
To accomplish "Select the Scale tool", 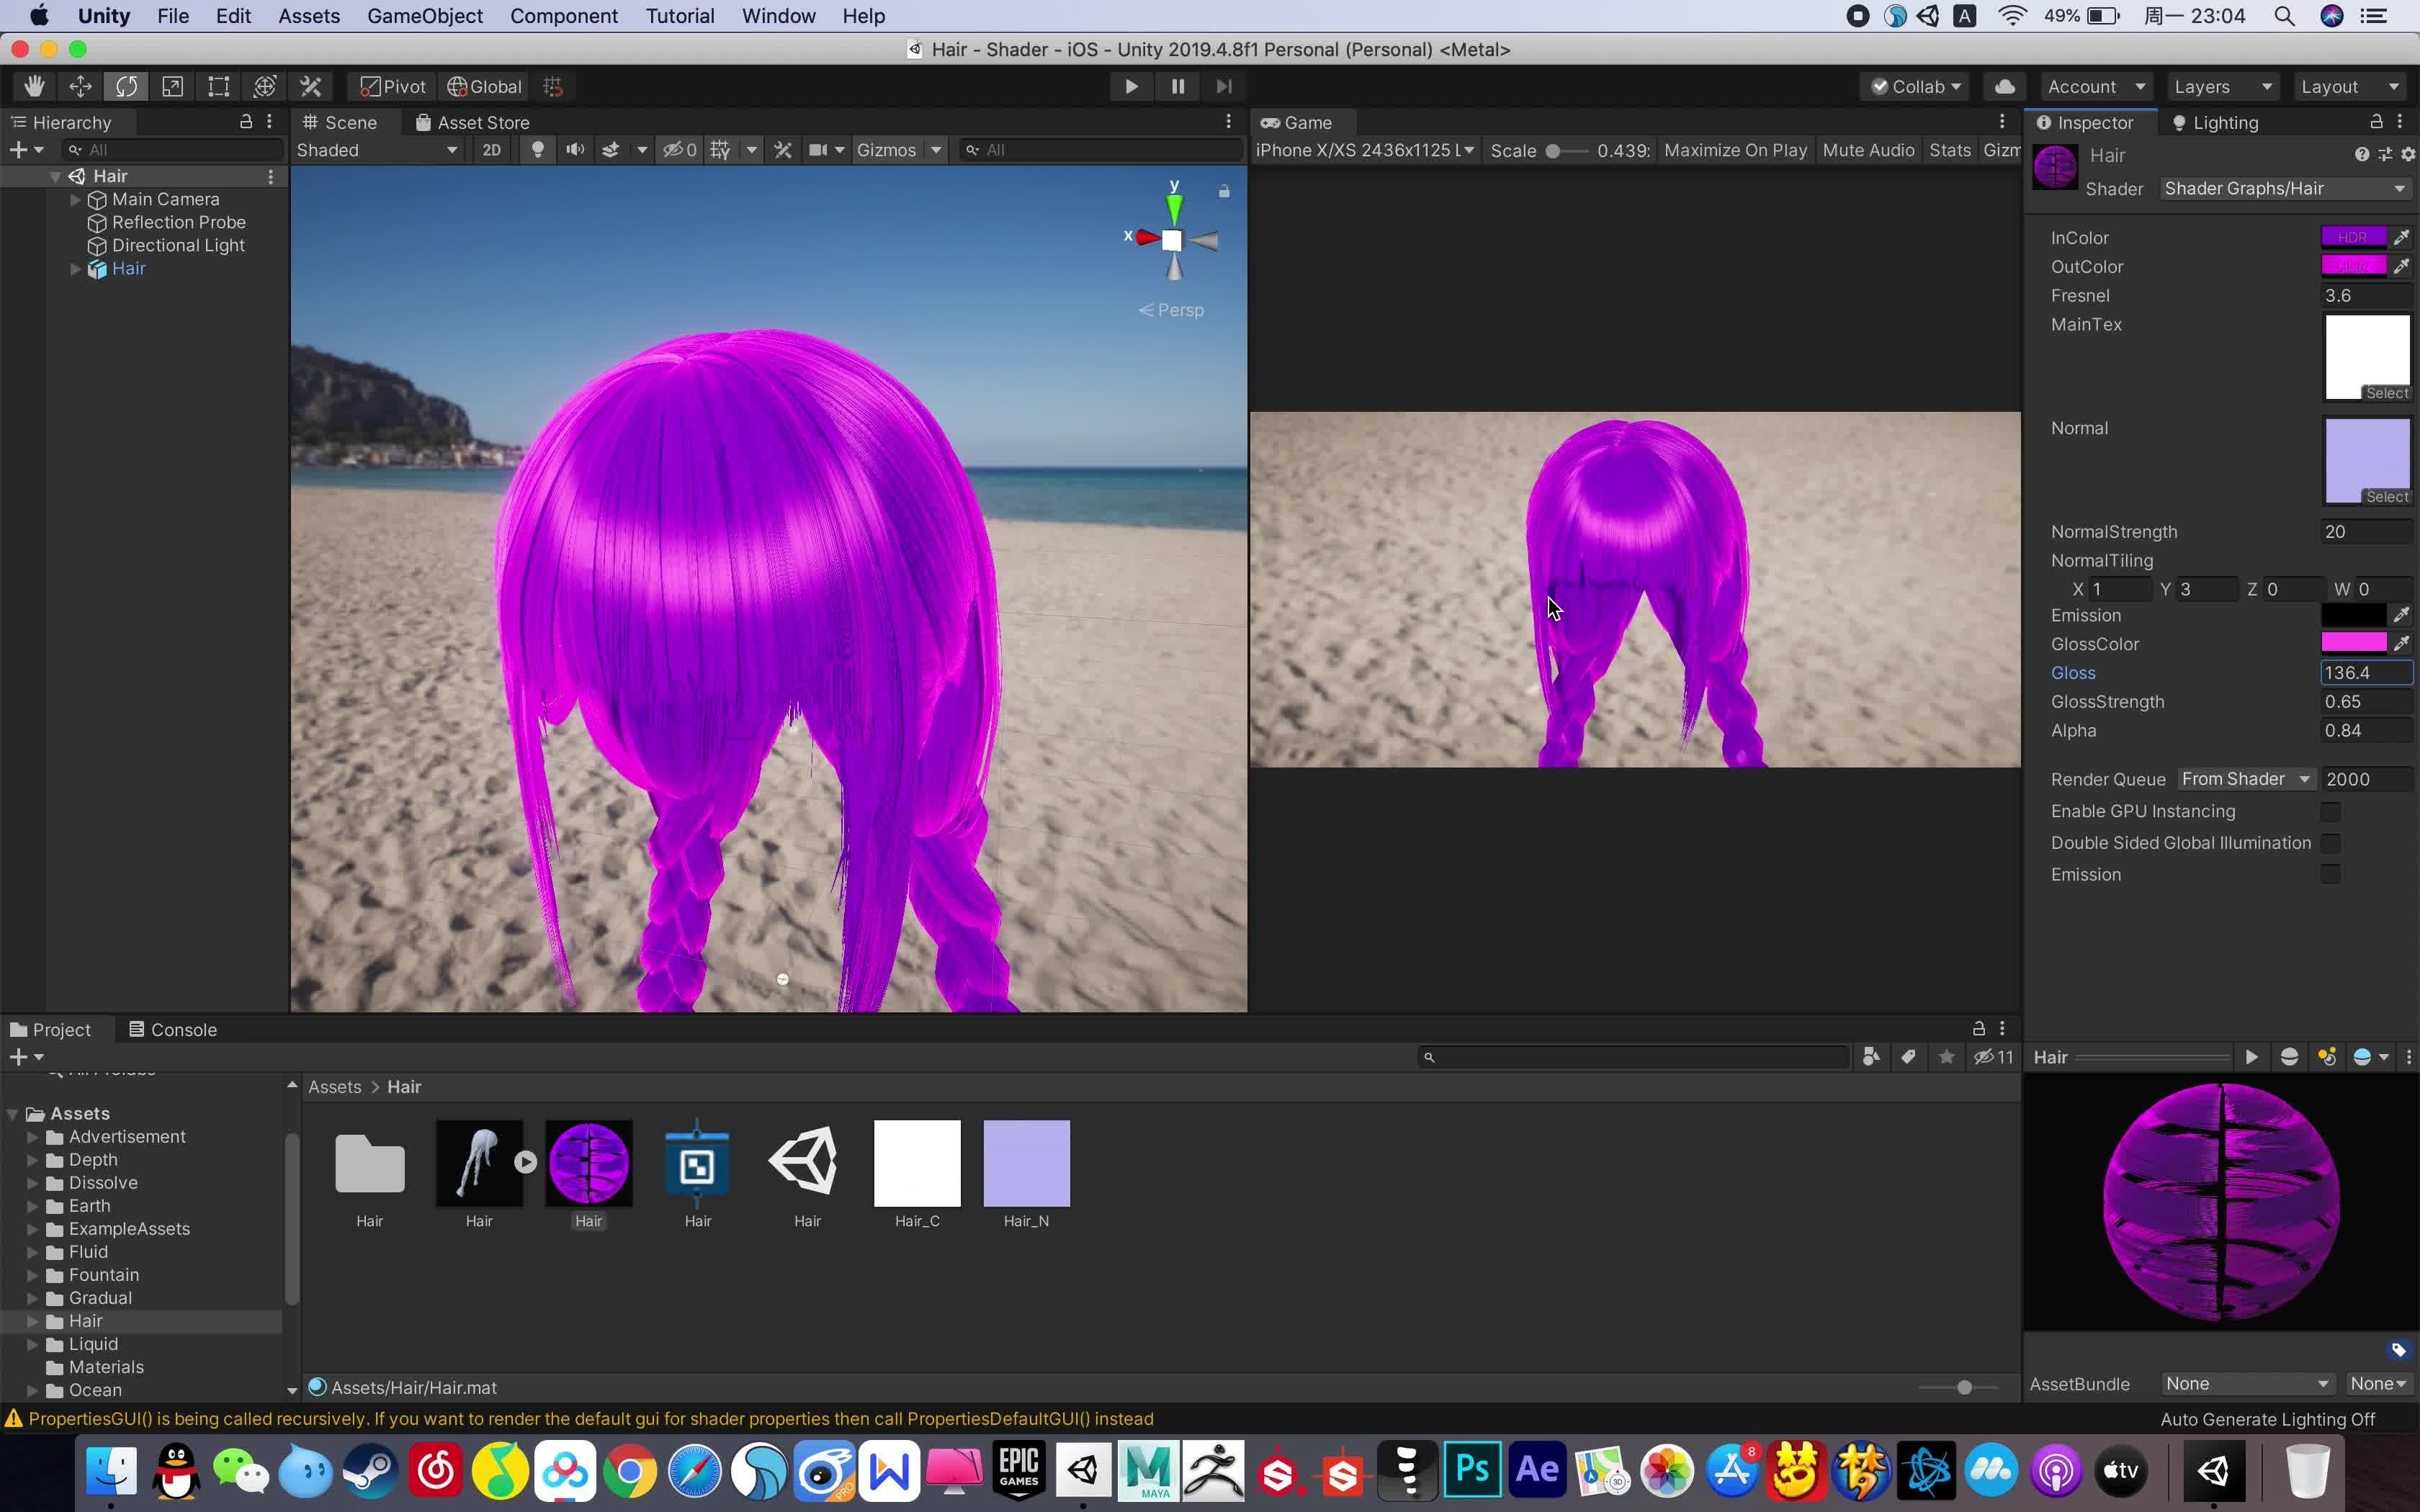I will pos(172,87).
